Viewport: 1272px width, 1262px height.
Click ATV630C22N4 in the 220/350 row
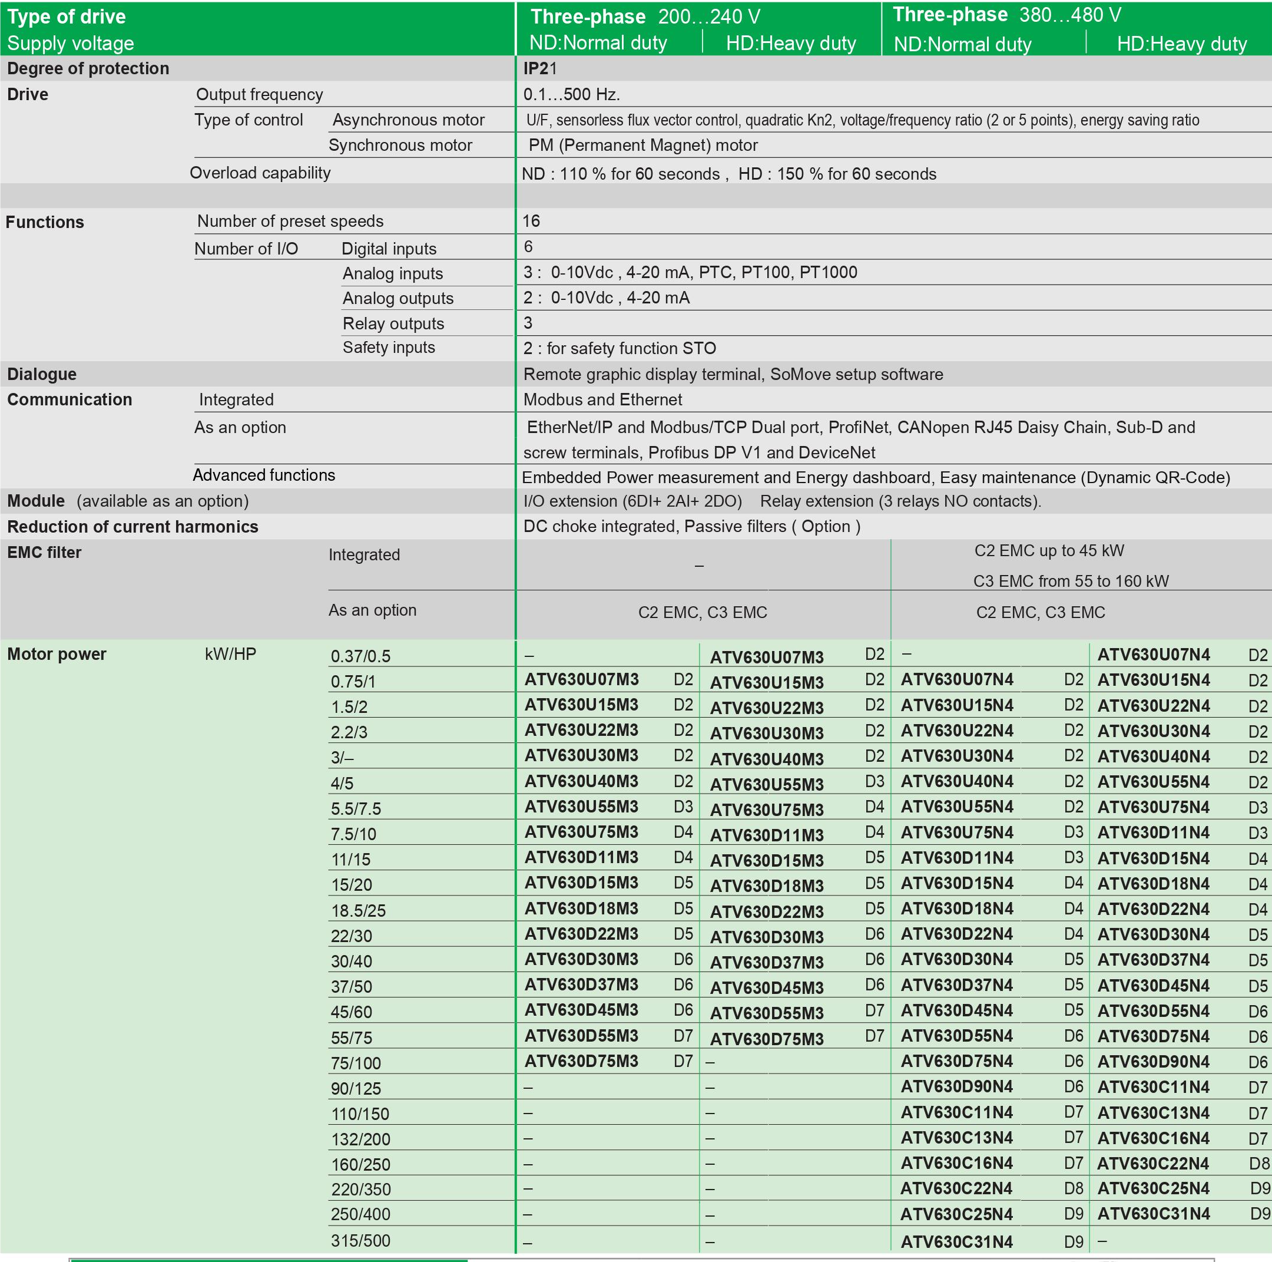956,1189
